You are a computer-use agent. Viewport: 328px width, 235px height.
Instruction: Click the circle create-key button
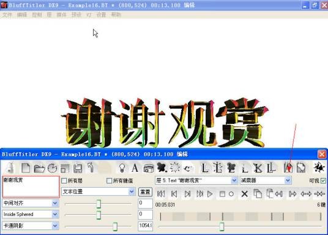point(231,194)
